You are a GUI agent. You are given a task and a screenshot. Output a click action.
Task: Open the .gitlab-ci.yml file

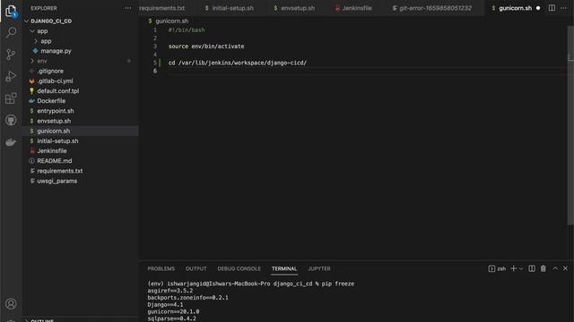click(x=55, y=81)
